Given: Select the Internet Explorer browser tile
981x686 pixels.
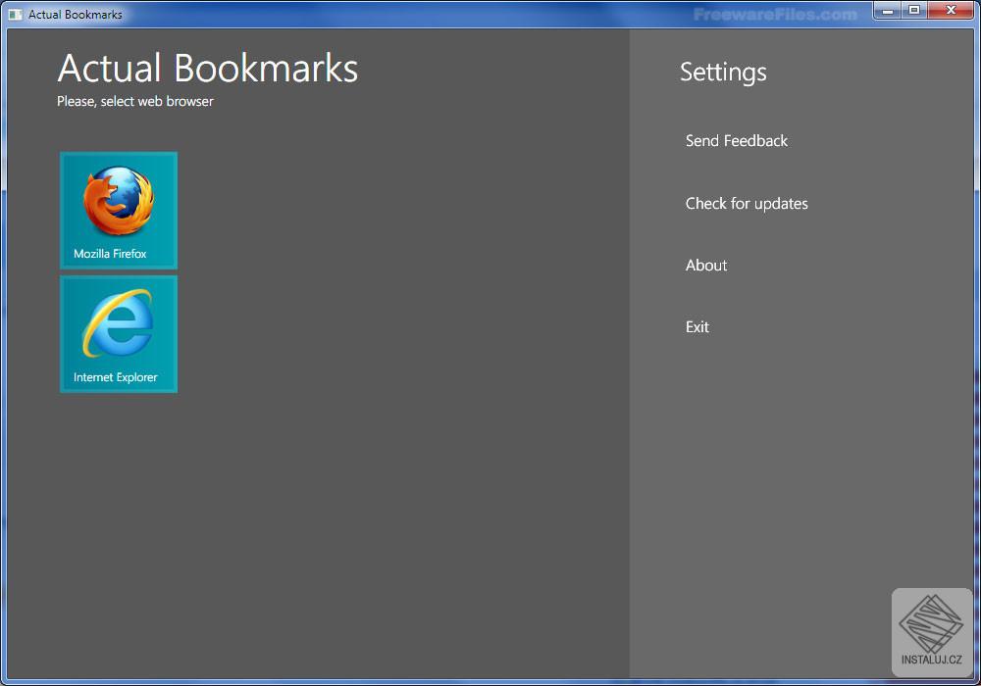Looking at the screenshot, I should pos(119,334).
